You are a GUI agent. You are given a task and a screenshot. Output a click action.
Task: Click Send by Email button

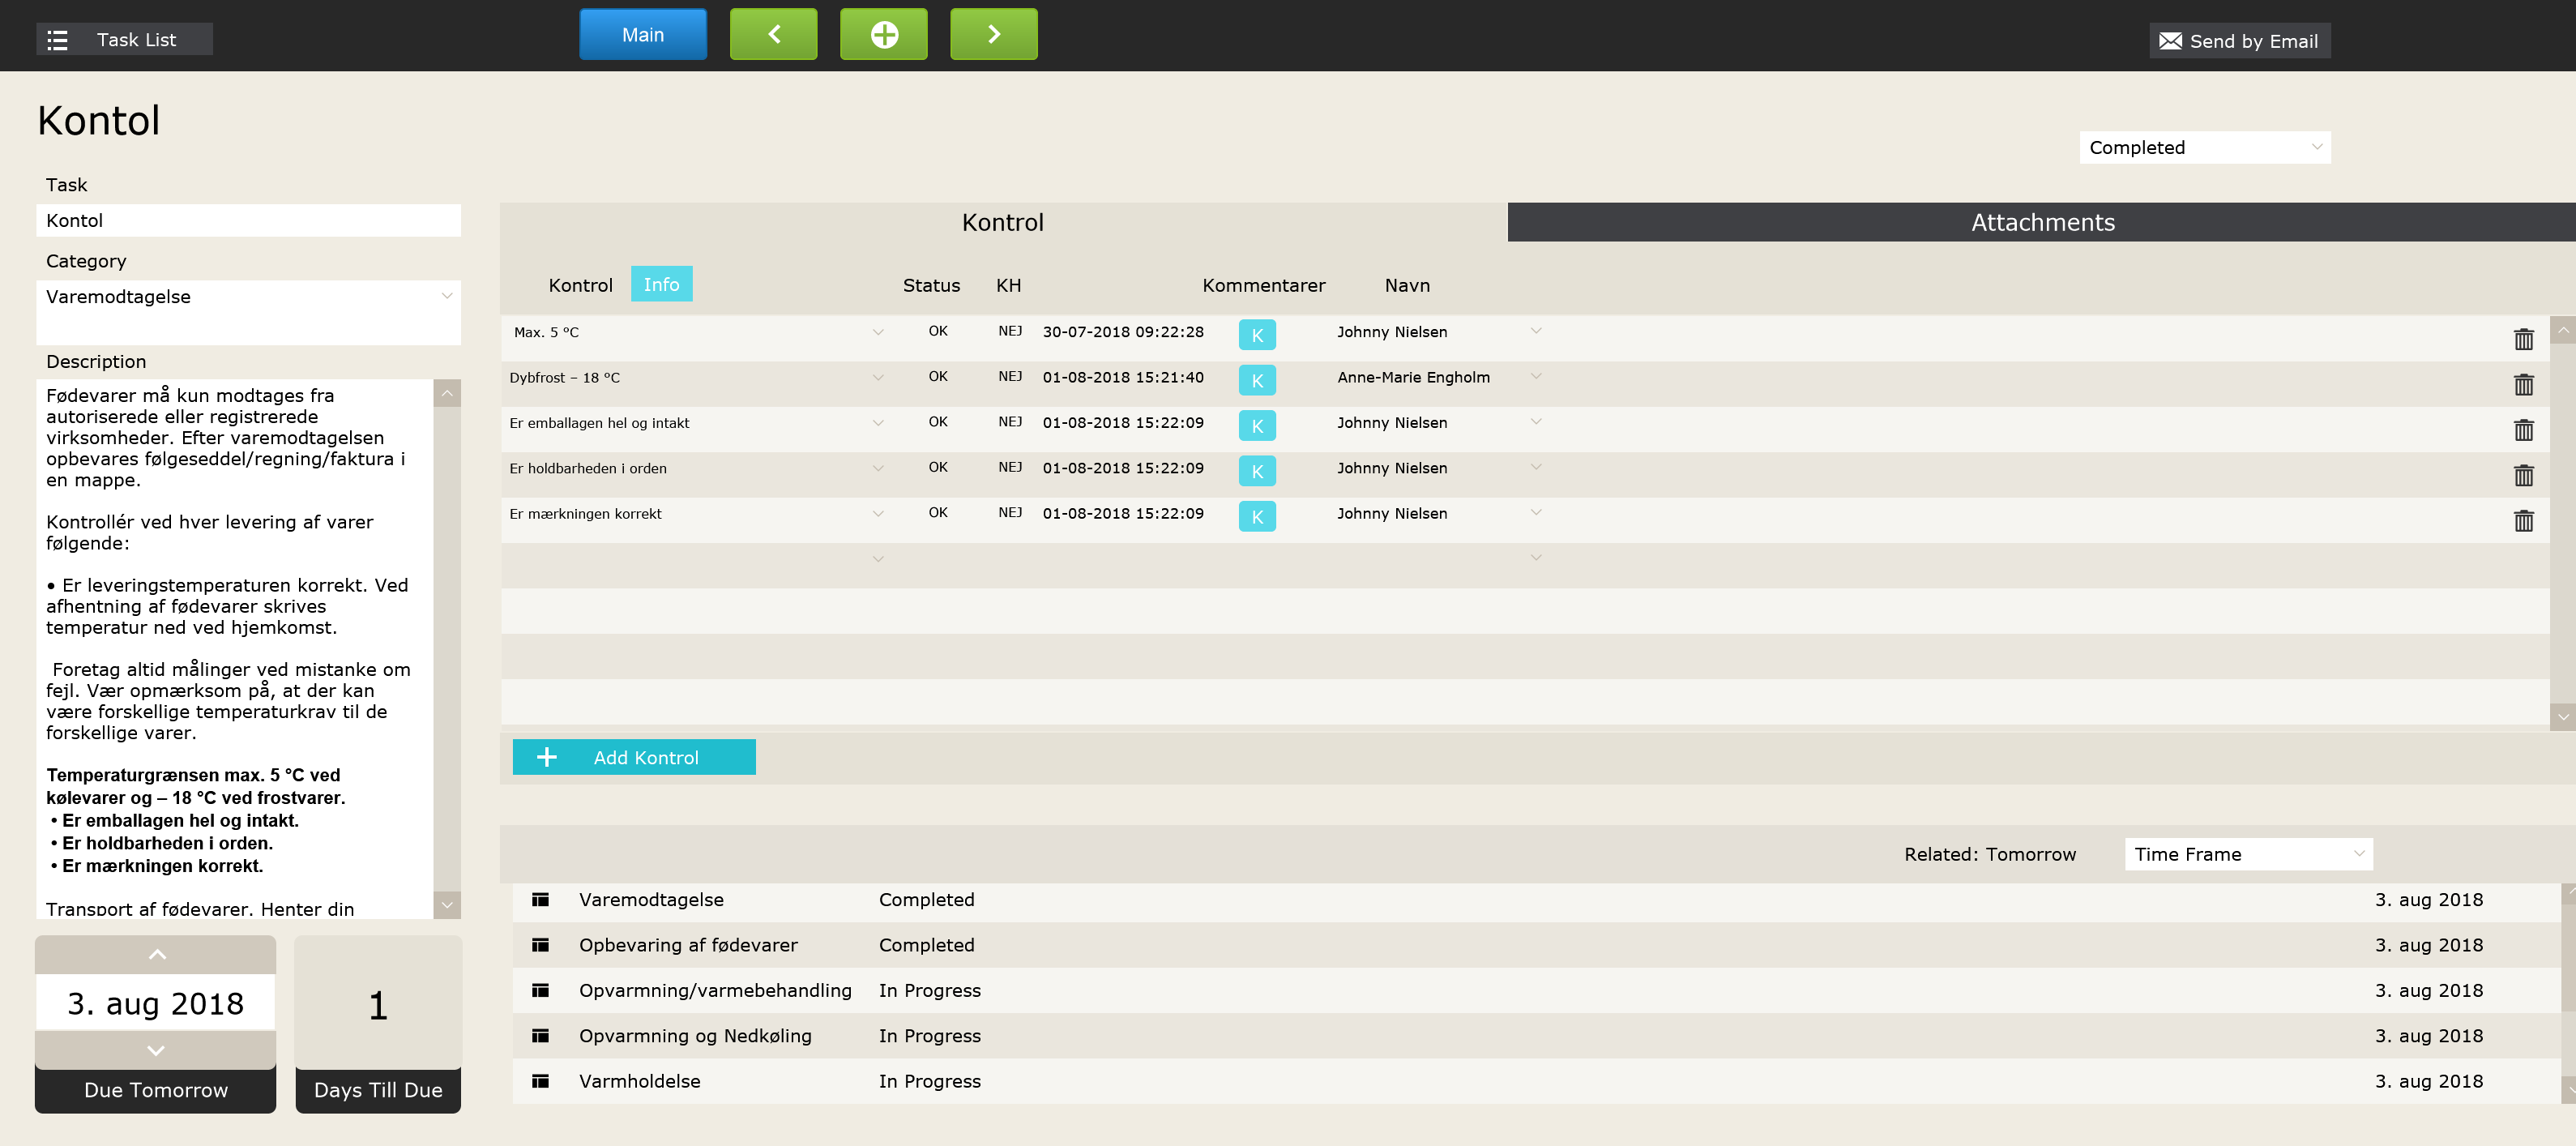coord(2239,41)
